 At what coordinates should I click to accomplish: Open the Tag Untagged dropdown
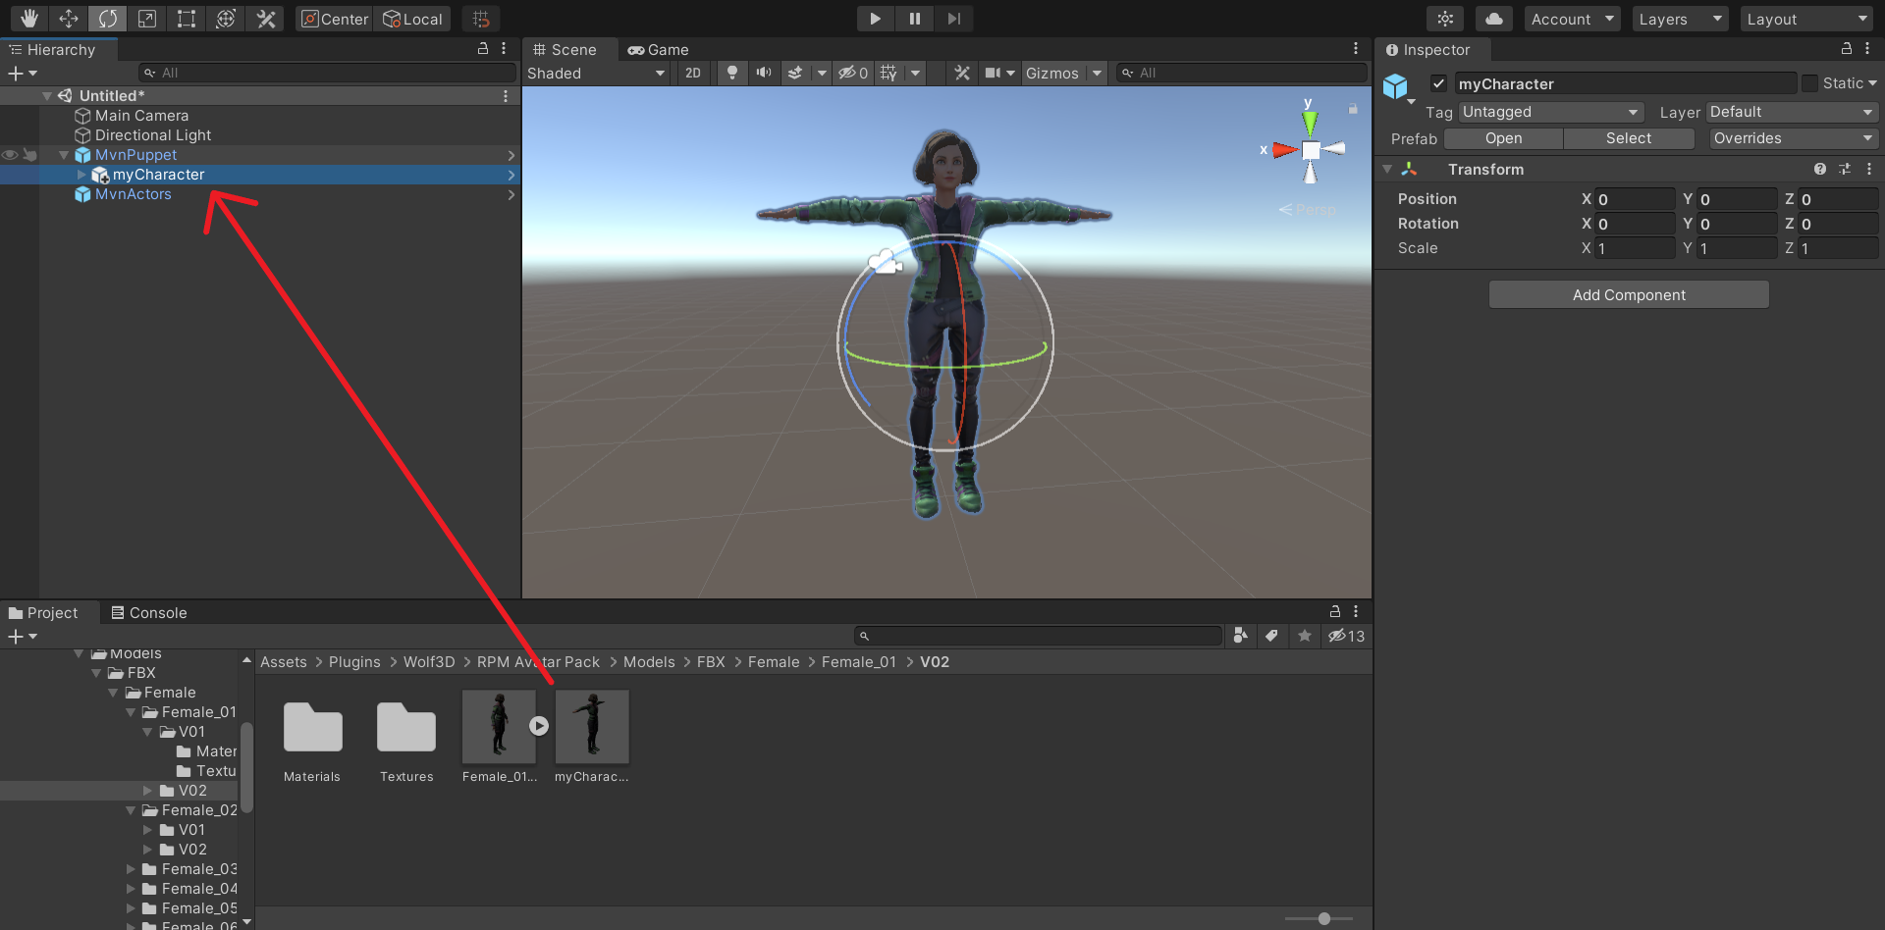click(1551, 112)
